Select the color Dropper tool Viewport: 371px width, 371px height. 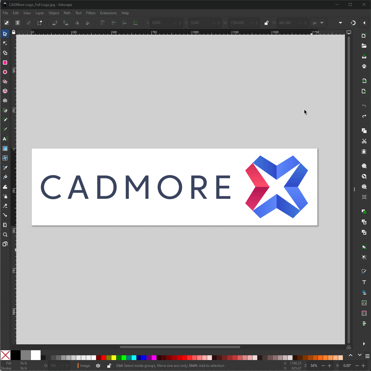[x=5, y=167]
